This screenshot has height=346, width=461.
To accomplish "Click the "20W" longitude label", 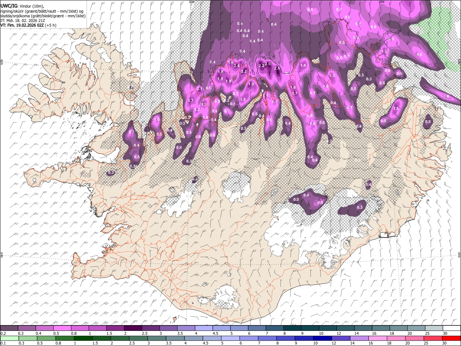I will pyautogui.click(x=192, y=2).
